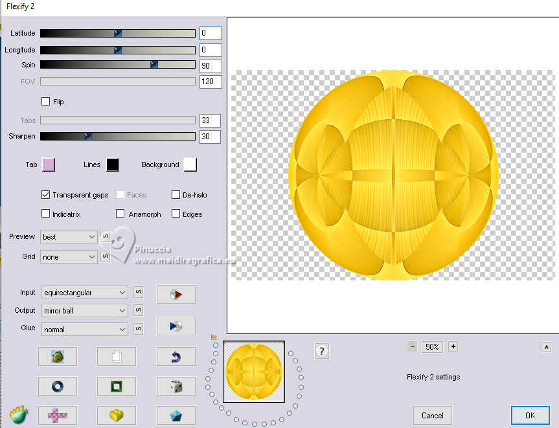This screenshot has height=428, width=559.
Task: Click the copy pages icon button
Action: point(117,356)
